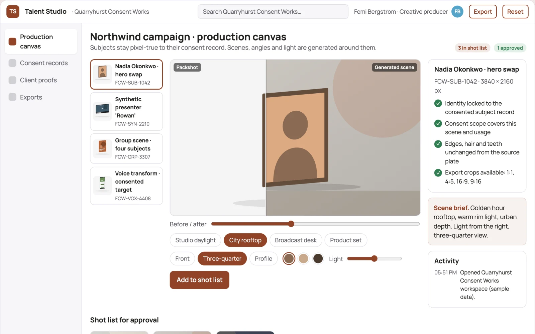Choose the Three-quarter angle option
This screenshot has height=334, width=535.
(222, 258)
